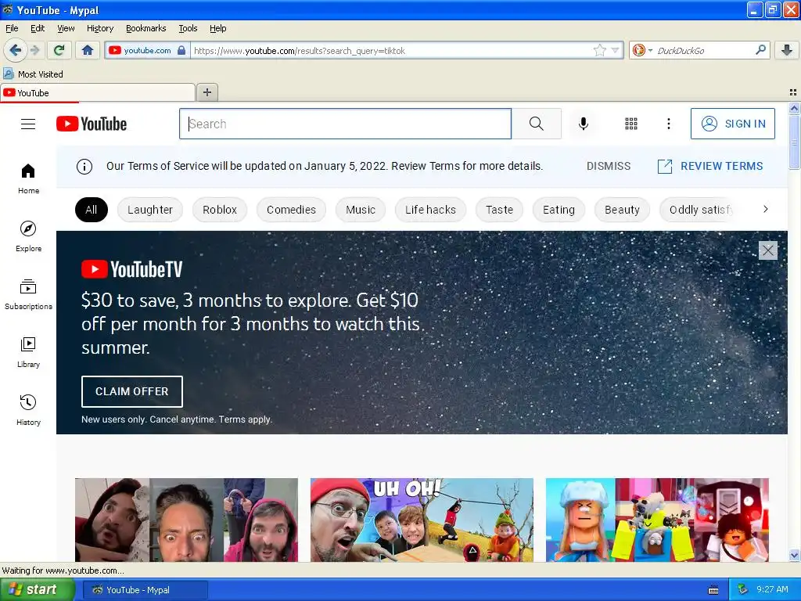Open the Help menu
801x601 pixels.
point(218,28)
